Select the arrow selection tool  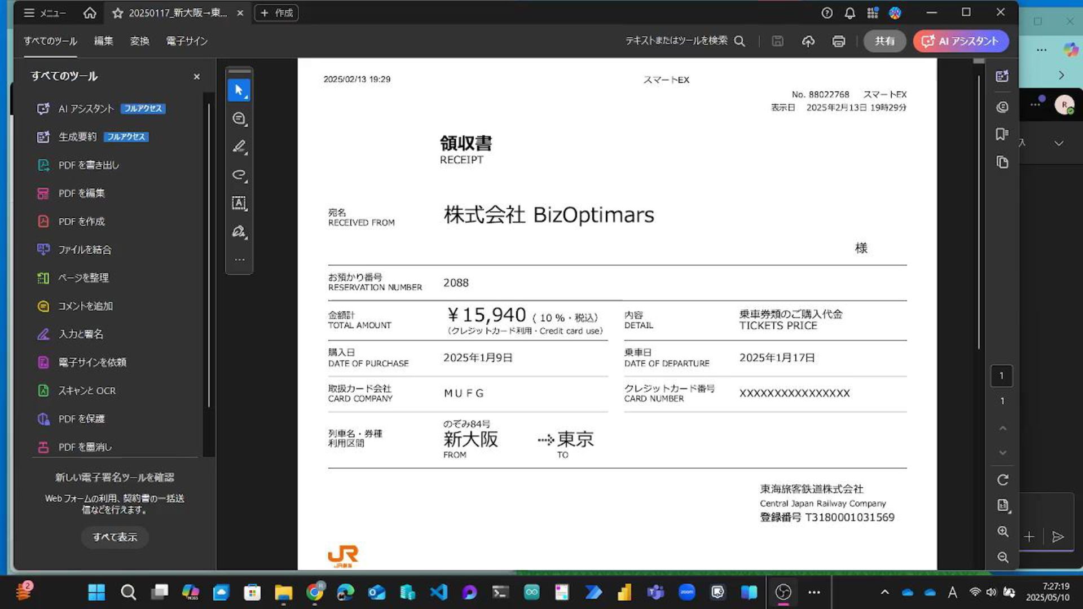[239, 90]
